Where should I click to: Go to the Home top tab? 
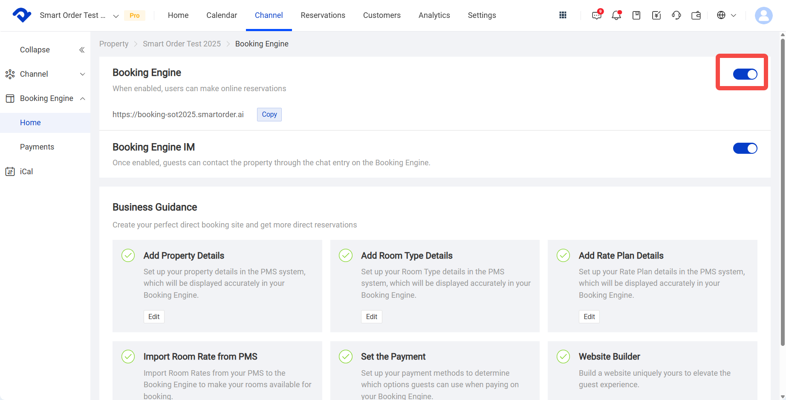click(178, 15)
